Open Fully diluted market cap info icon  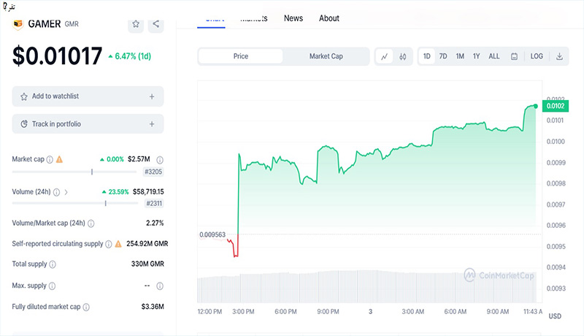86,307
